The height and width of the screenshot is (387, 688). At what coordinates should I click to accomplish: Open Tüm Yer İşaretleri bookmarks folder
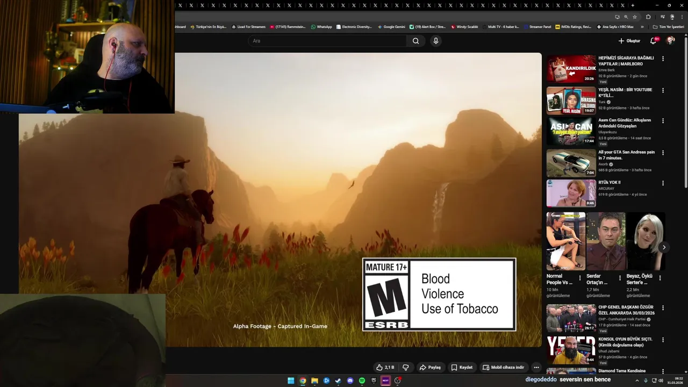[668, 26]
